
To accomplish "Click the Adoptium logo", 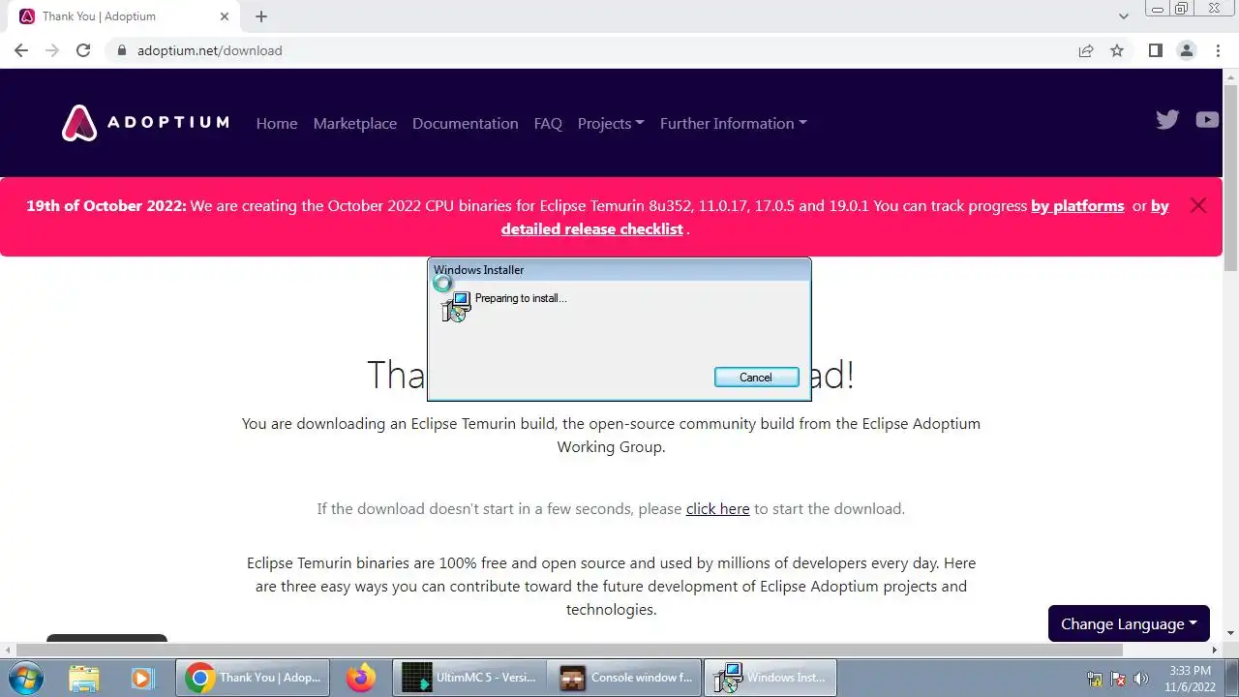I will coord(145,123).
